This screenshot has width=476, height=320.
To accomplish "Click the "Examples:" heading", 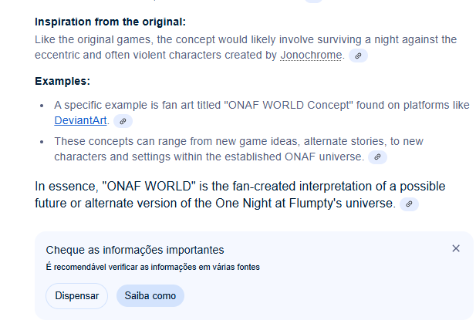I will (62, 81).
